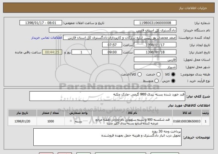
Task: Click the شماره نیاز number field
Action: (x=155, y=23)
